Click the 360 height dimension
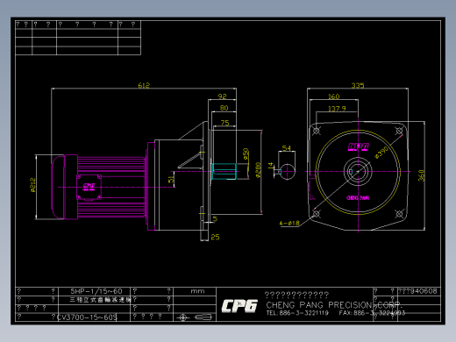456x342 pixels. pos(421,175)
